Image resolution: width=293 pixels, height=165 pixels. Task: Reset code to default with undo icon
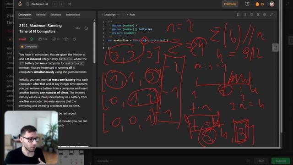(x=251, y=15)
